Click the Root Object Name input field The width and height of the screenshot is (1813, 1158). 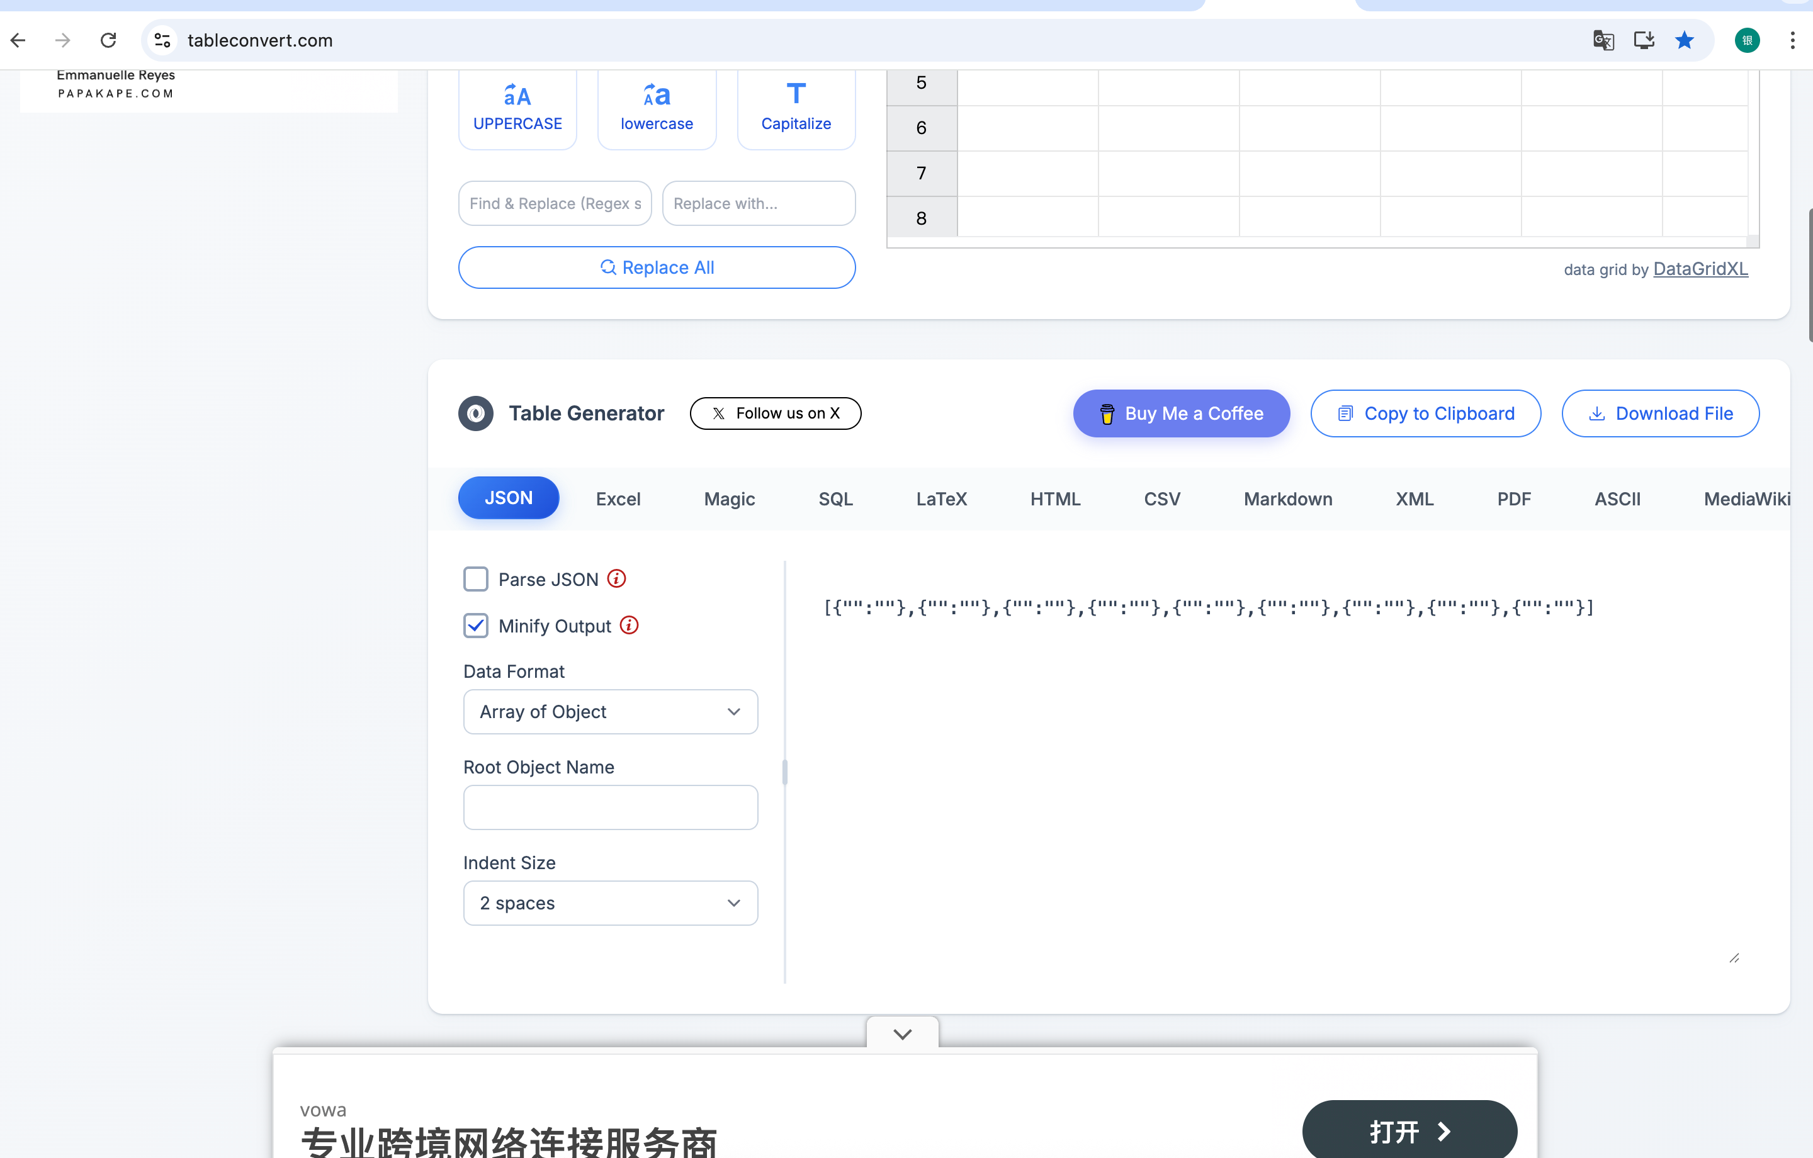[x=610, y=807]
